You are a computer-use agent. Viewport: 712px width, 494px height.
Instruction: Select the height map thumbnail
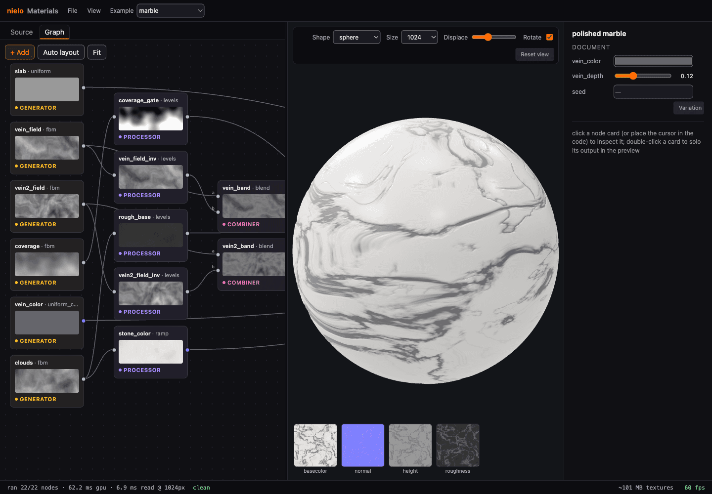[x=410, y=445]
